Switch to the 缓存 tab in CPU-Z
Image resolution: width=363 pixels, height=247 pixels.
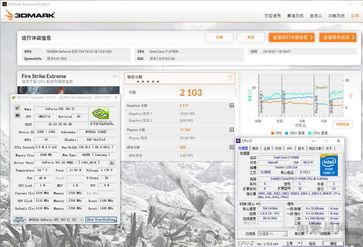pos(255,148)
